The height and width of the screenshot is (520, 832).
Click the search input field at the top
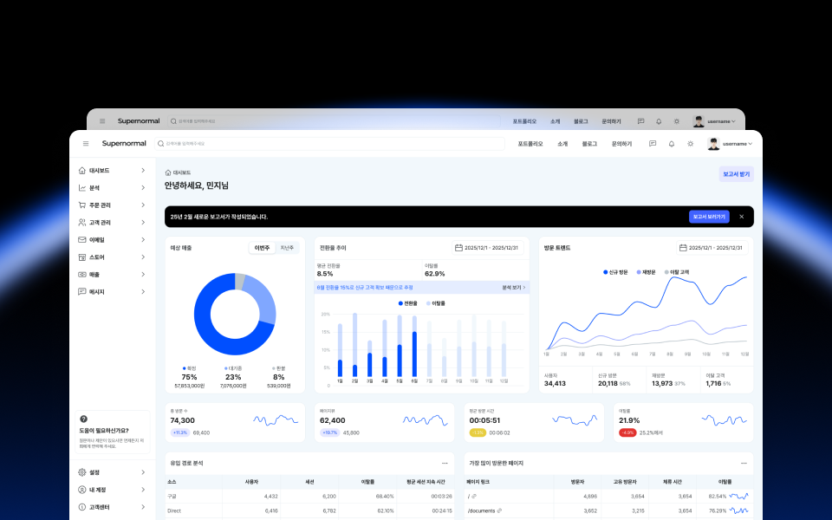coord(329,144)
